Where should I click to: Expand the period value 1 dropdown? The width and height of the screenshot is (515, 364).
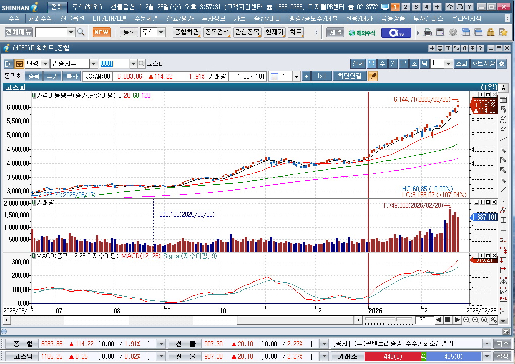pos(448,63)
